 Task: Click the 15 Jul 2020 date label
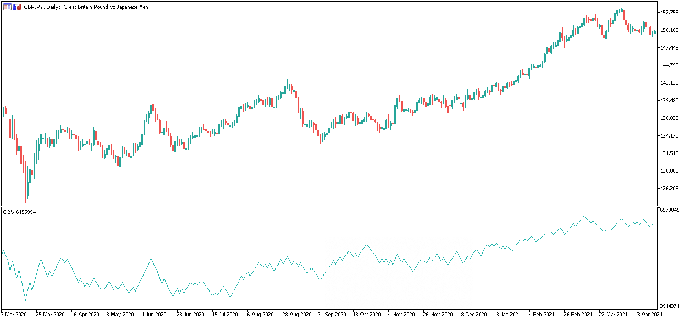click(225, 315)
